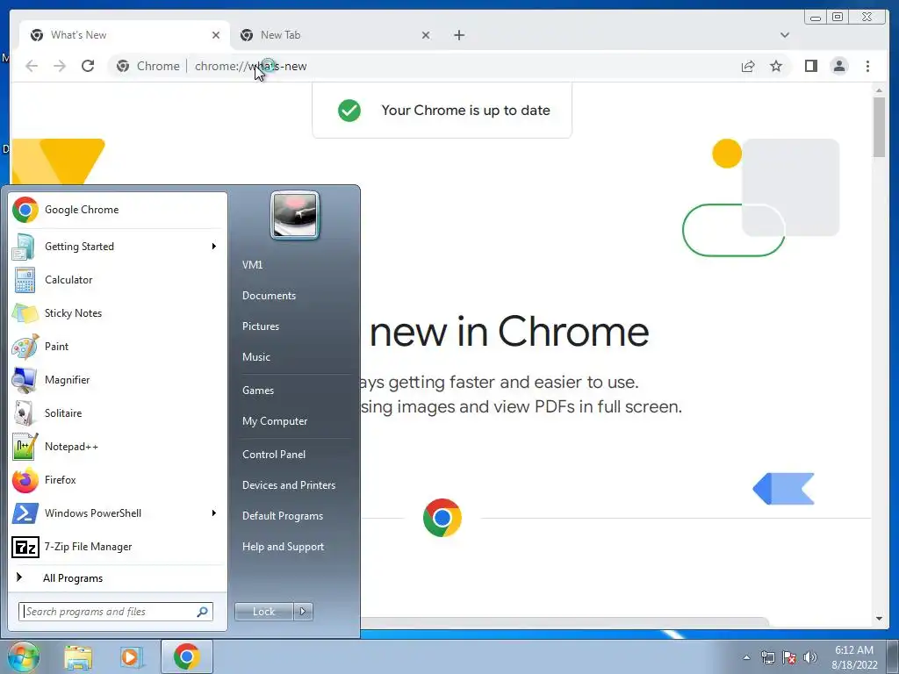Open Documents from the Start menu
The image size is (899, 674).
pyautogui.click(x=269, y=296)
